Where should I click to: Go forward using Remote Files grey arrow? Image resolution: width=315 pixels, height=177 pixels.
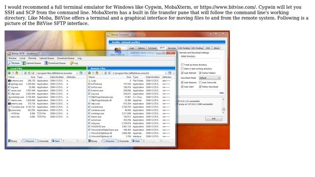point(93,73)
